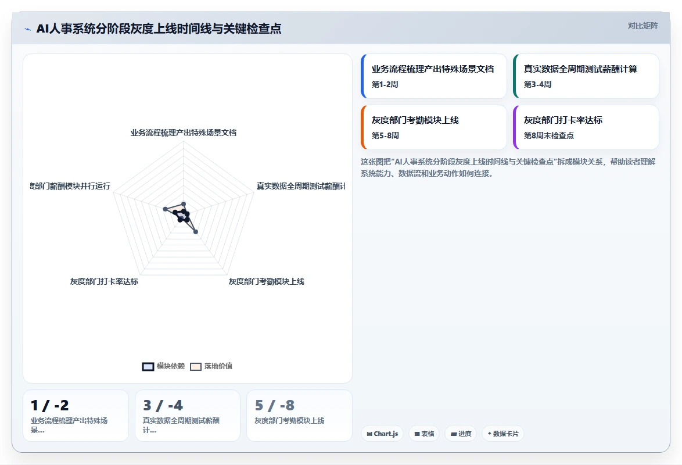Click the radar axis label 真实数据全周期测试薪酬计
This screenshot has height=465, width=682.
click(x=301, y=187)
